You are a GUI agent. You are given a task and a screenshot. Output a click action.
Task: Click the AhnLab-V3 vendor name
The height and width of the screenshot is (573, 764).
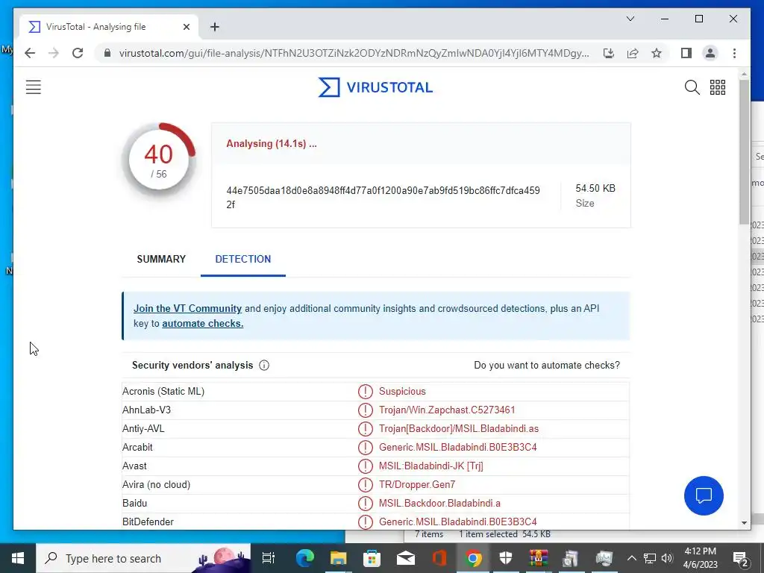147,410
